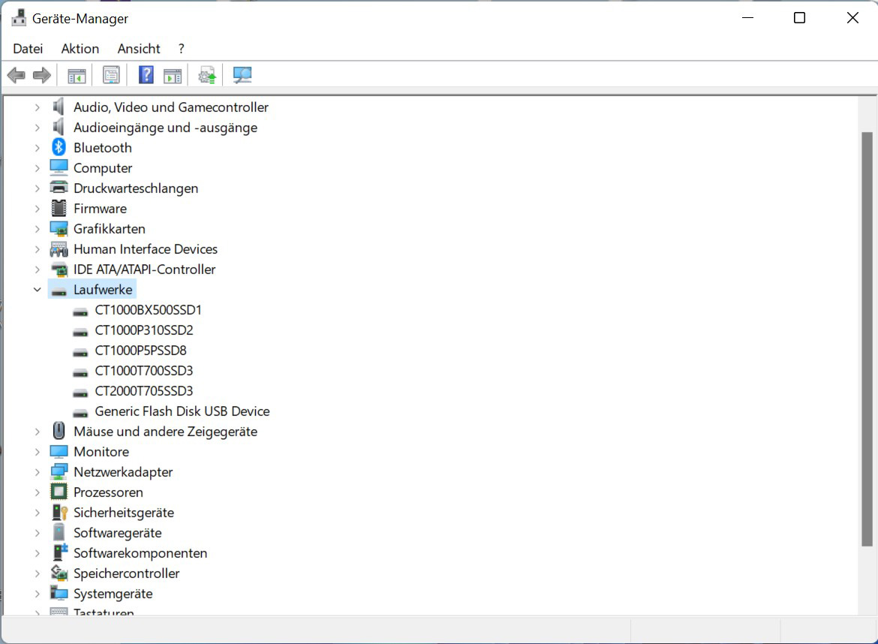Select the CT1000P5PSSD8 drive

[140, 350]
